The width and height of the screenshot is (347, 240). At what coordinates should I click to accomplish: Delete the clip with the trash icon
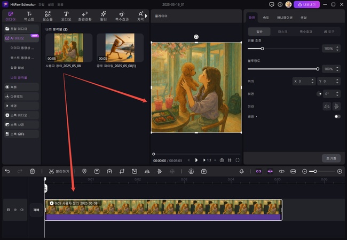coord(33,171)
